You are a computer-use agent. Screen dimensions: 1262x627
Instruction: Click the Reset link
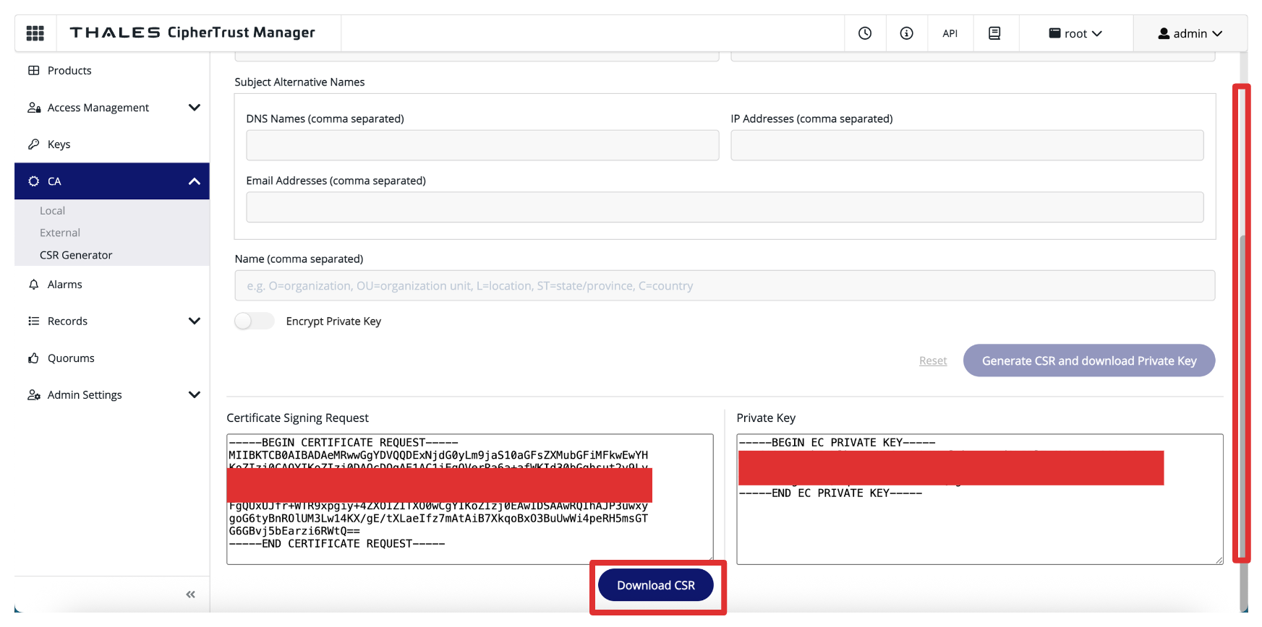coord(932,360)
